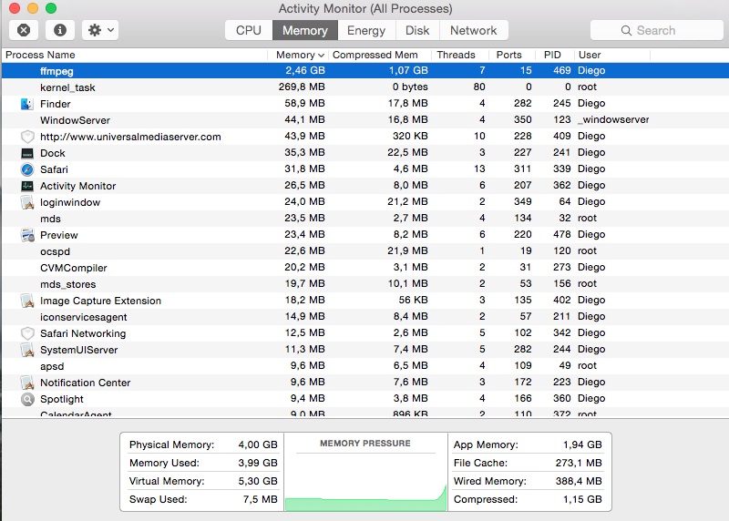
Task: Click the Activity Monitor app icon
Action: point(27,186)
